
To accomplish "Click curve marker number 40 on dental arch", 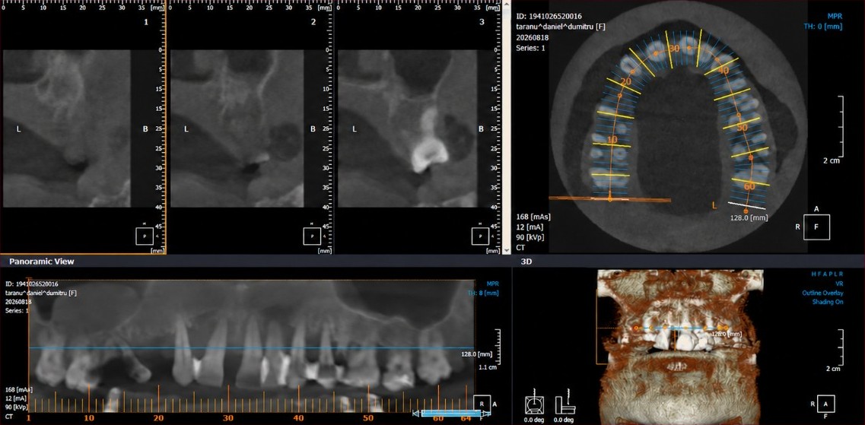I will [723, 71].
